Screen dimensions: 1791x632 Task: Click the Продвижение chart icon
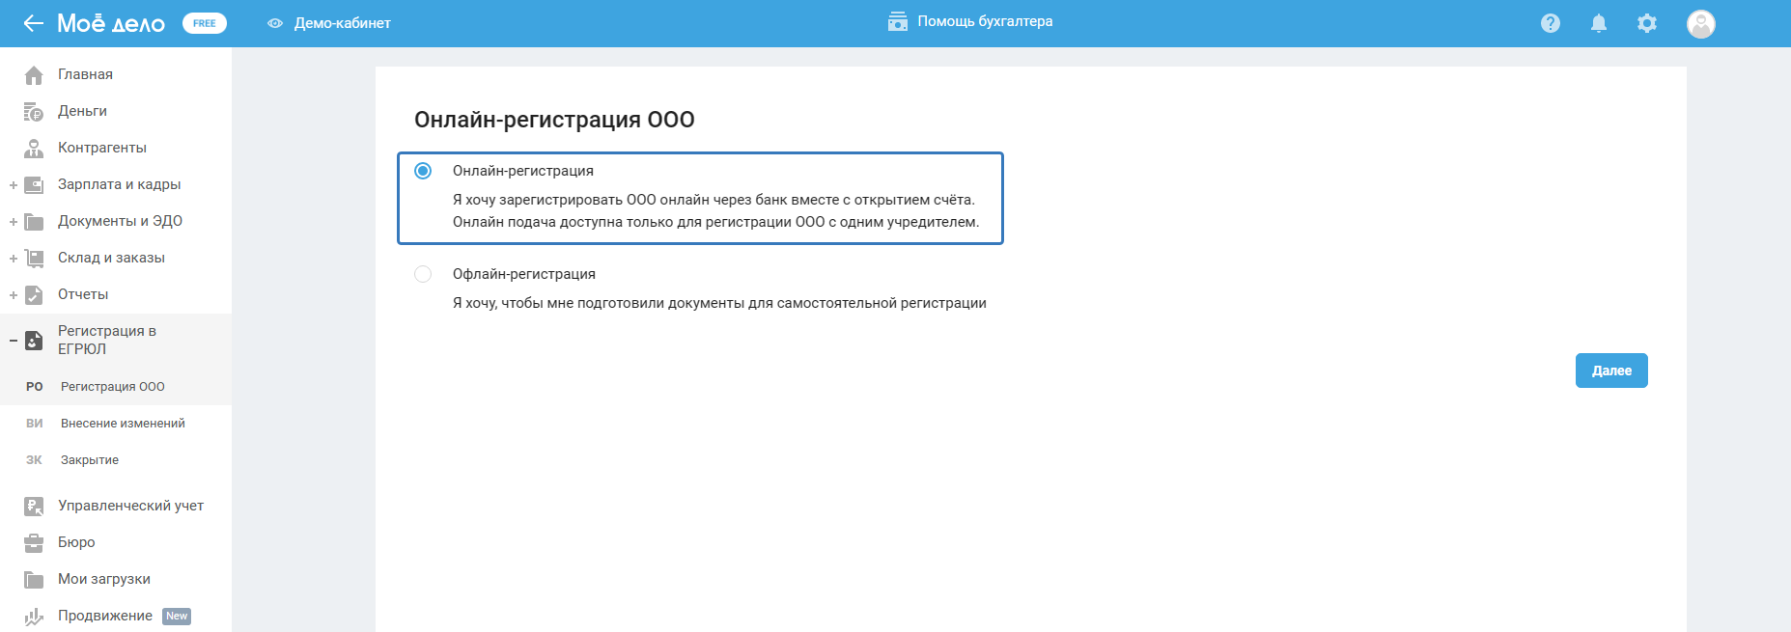point(34,616)
